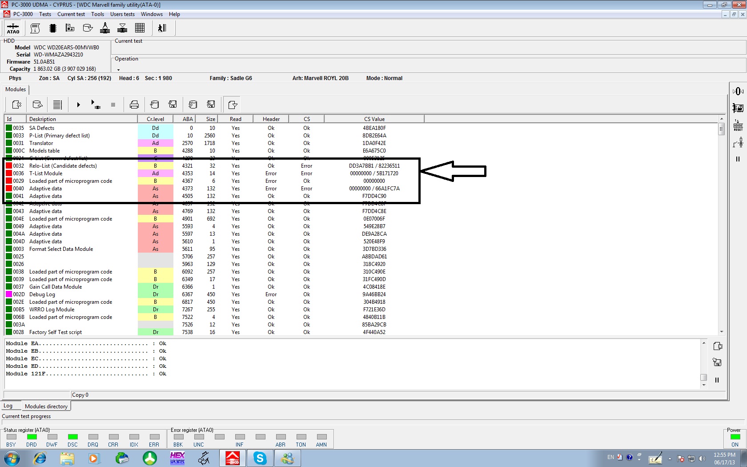Open Windows Explorer folder in the taskbar
747x467 pixels.
click(67, 458)
